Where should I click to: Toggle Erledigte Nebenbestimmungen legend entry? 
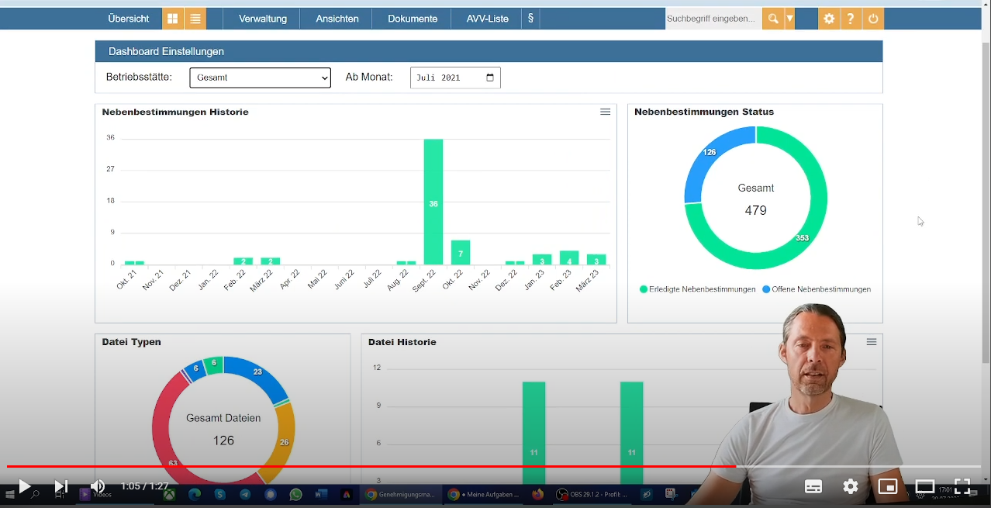pos(697,289)
